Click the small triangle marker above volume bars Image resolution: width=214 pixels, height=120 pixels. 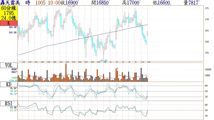coord(117,69)
